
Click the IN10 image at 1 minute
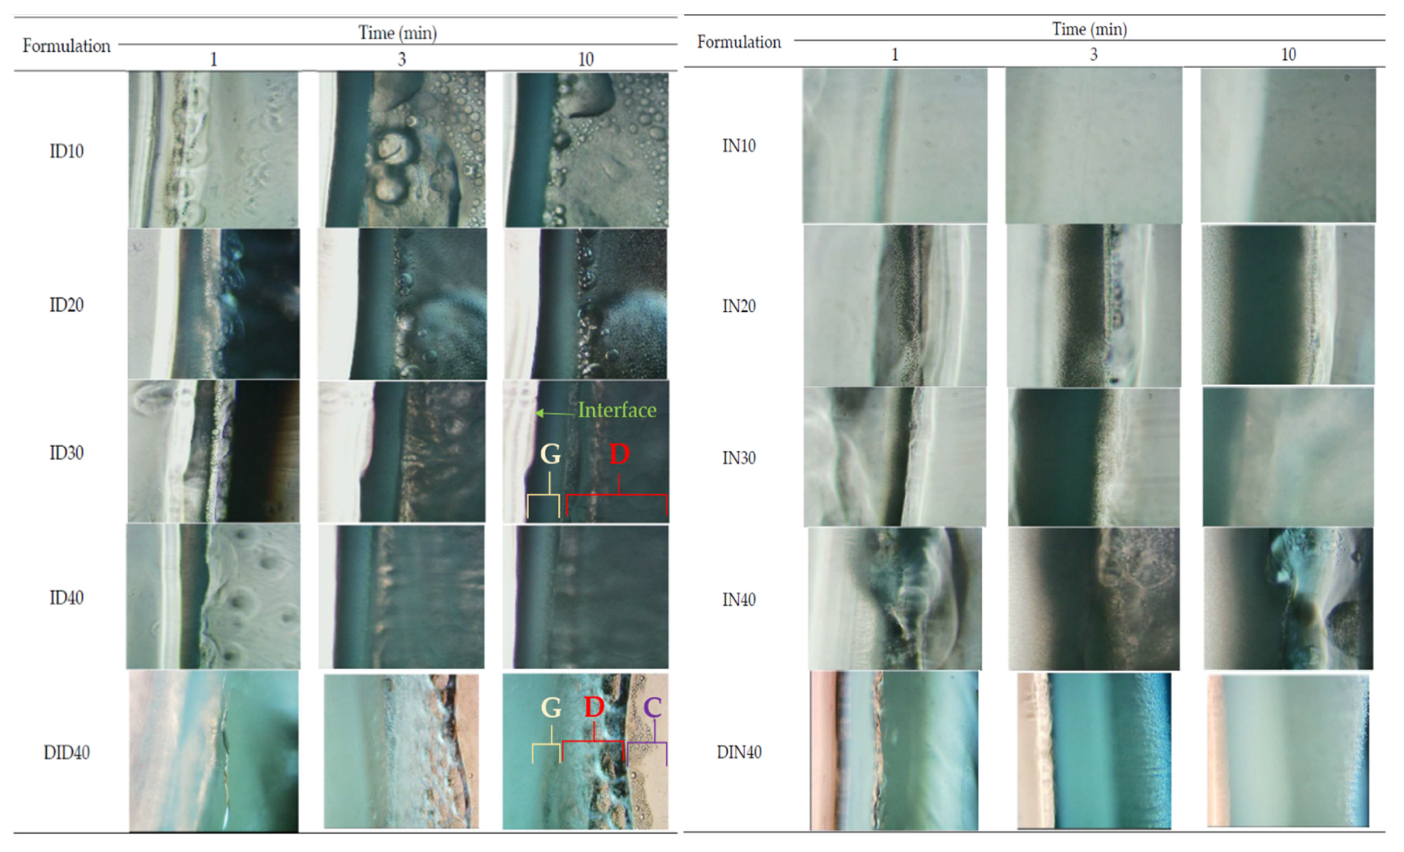coord(895,146)
